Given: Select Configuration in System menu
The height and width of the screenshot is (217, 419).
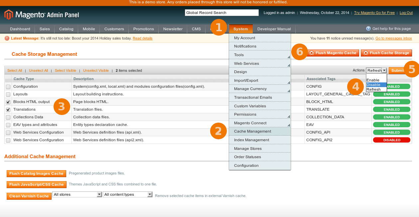Looking at the screenshot, I should pyautogui.click(x=260, y=165).
